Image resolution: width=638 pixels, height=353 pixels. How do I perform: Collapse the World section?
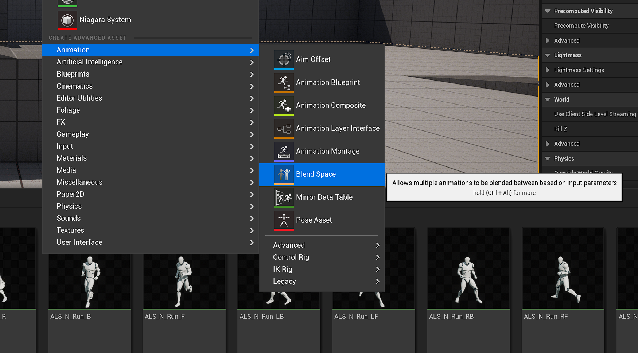(x=548, y=99)
